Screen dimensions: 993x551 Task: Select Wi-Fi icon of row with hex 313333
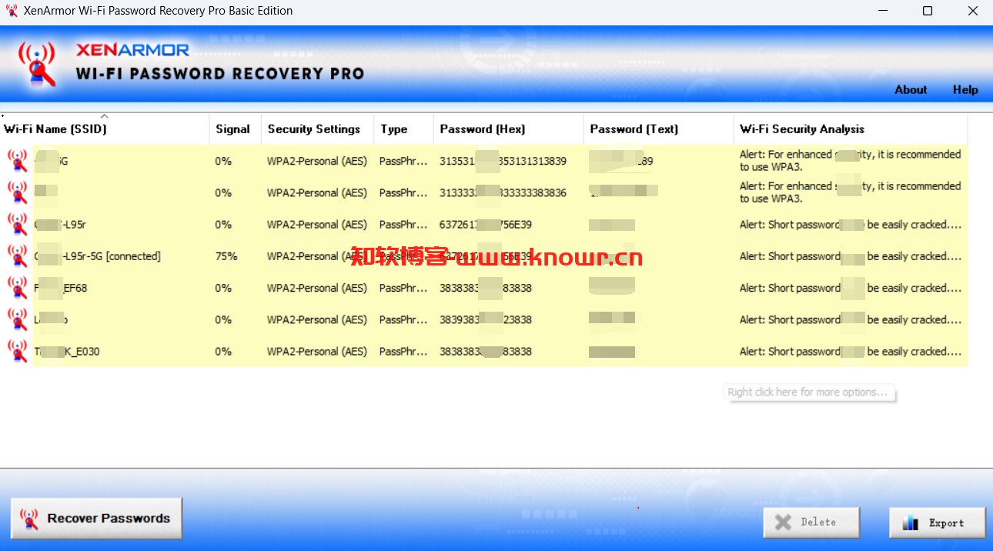point(18,192)
